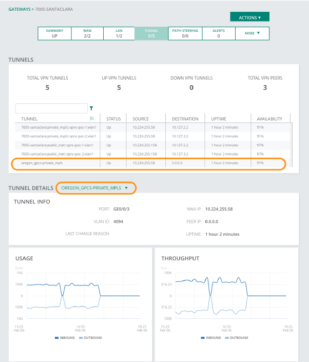This screenshot has width=309, height=362.
Task: Click the Gateways breadcrumb link
Action: (x=19, y=10)
